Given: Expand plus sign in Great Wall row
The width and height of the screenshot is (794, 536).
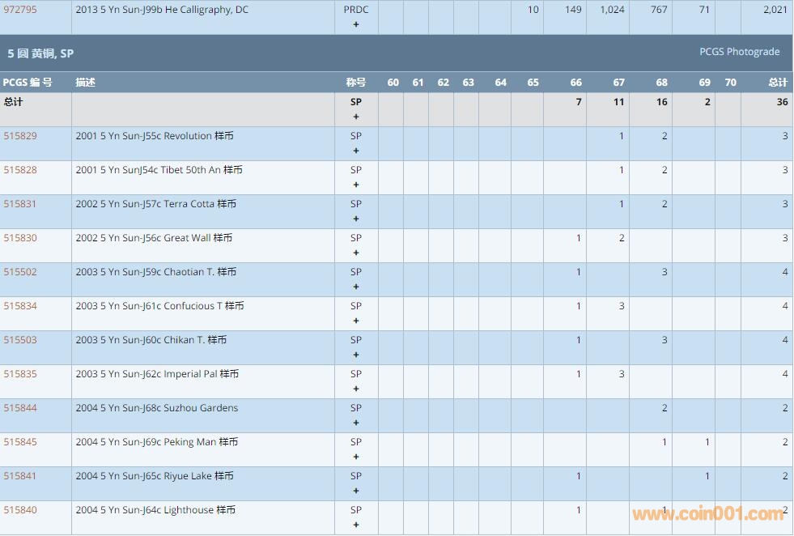Looking at the screenshot, I should click(356, 253).
